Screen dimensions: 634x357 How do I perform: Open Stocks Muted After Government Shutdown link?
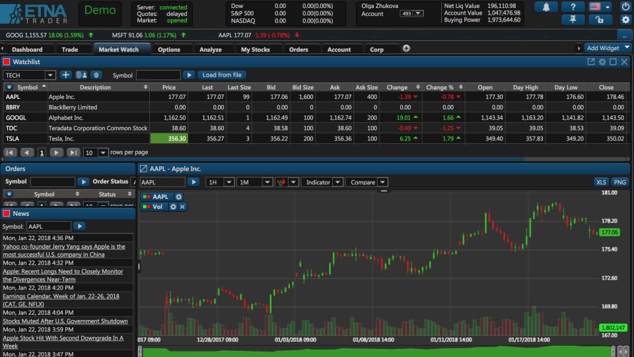(65, 321)
